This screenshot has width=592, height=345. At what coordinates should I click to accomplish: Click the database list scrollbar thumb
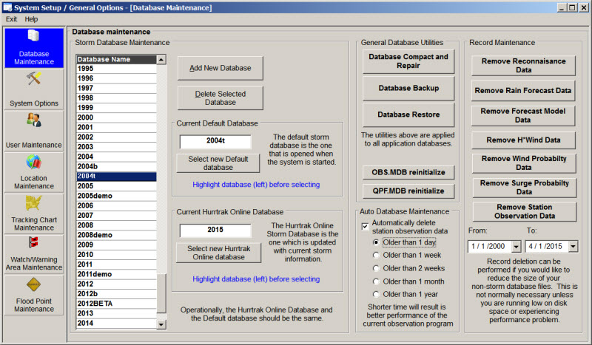click(x=161, y=293)
